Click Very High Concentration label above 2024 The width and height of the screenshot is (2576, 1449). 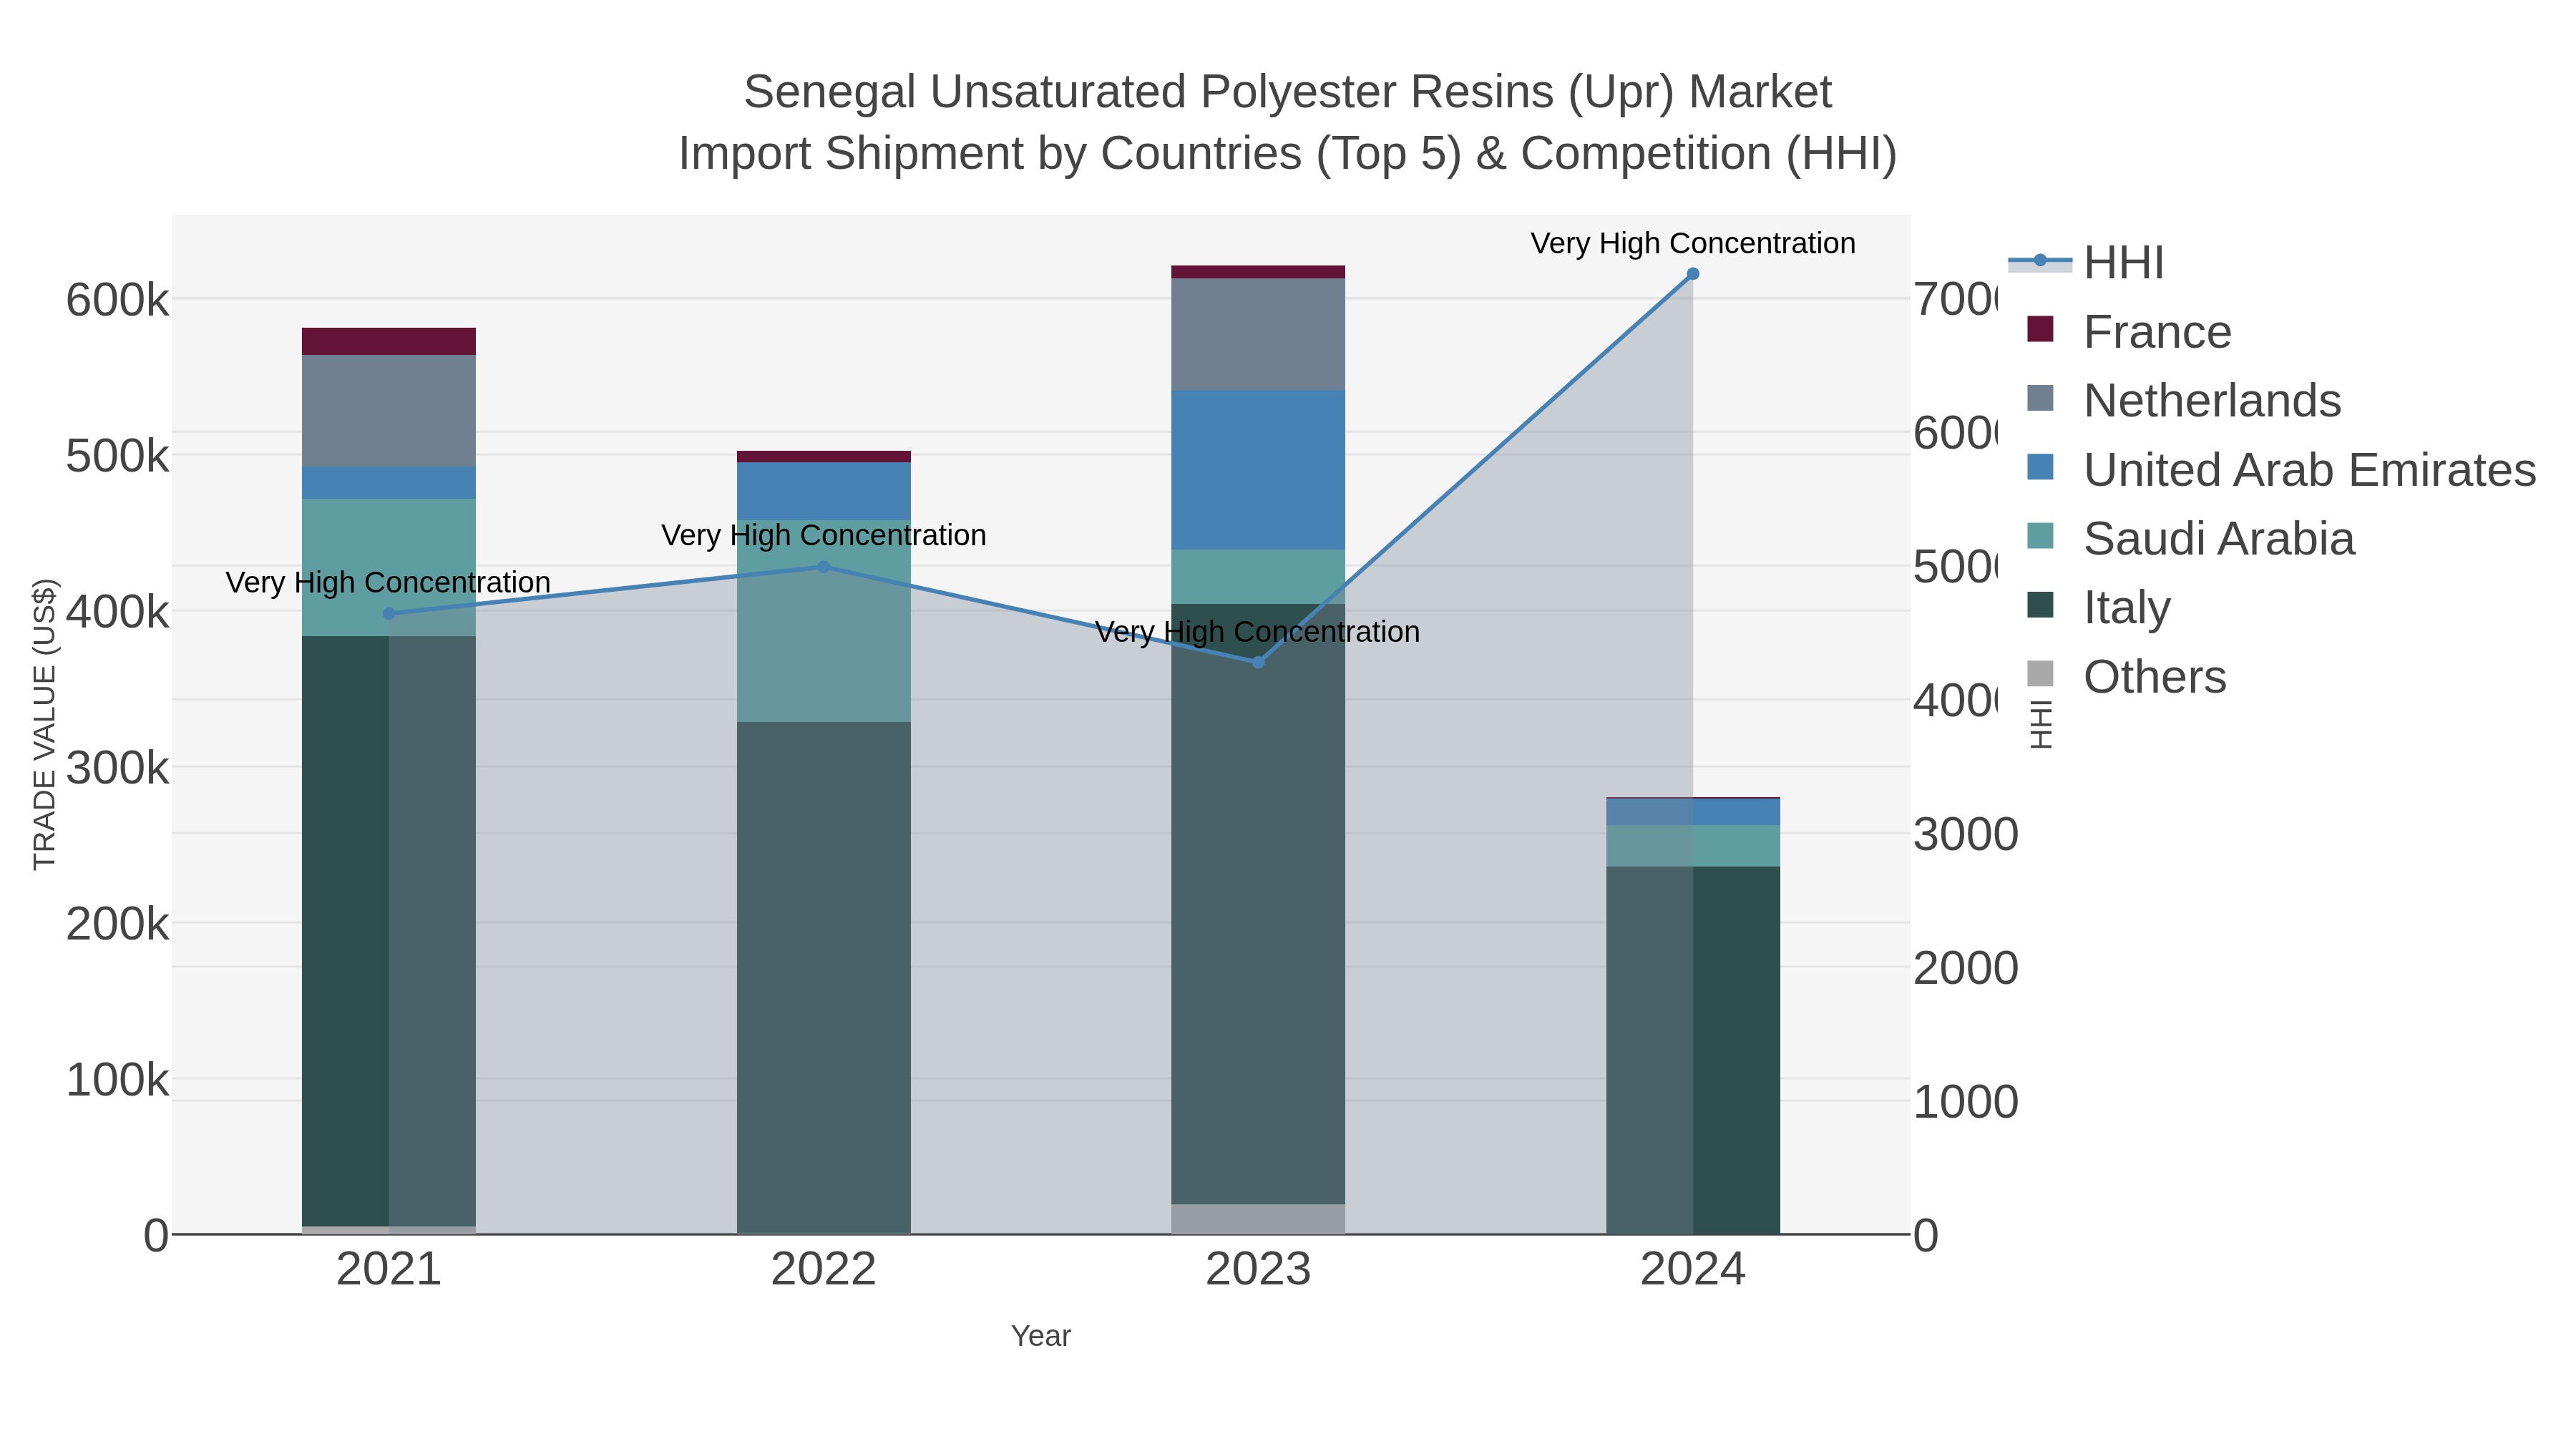pyautogui.click(x=1693, y=243)
